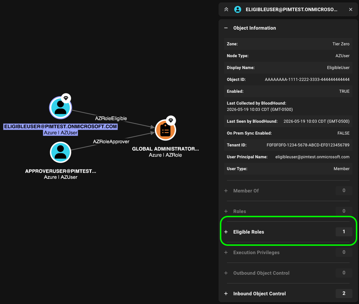Click the User Principal Name value eligibleuser@pimtest.onmicrosoft.com

coord(312,157)
